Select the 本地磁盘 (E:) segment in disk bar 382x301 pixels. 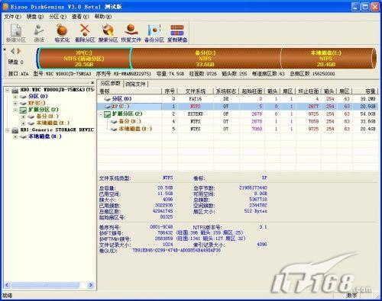click(x=326, y=59)
